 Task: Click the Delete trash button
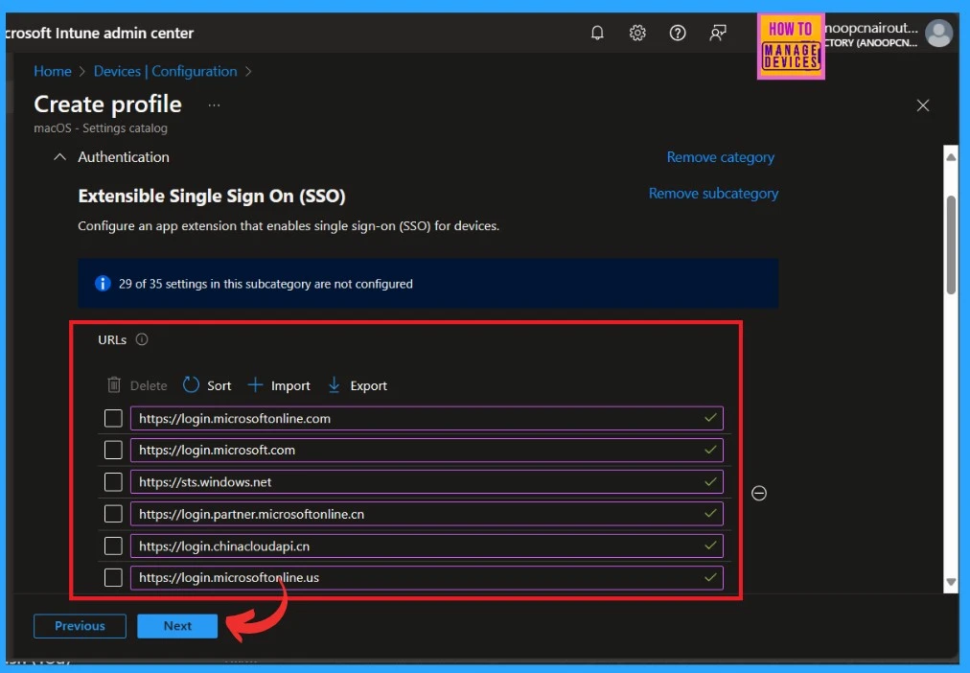[137, 385]
